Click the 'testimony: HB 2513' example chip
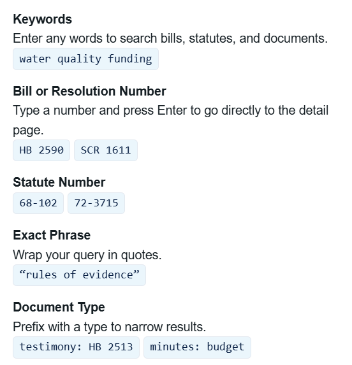The width and height of the screenshot is (352, 365). coord(76,347)
